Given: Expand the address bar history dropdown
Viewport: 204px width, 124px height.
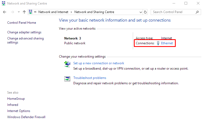Looking at the screenshot, I should pos(141,12).
